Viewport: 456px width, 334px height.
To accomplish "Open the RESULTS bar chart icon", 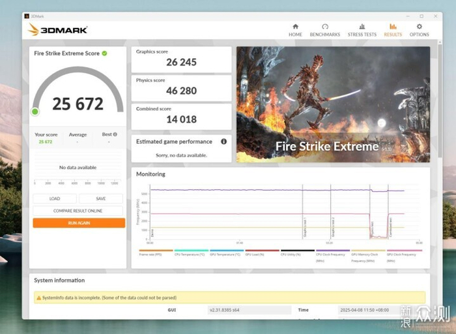I will click(393, 27).
